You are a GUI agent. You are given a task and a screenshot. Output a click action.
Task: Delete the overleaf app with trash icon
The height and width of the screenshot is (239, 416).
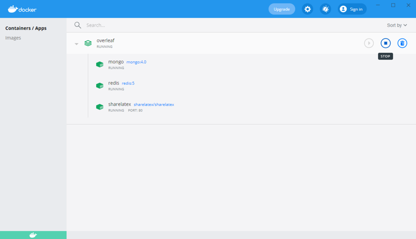[x=402, y=43]
